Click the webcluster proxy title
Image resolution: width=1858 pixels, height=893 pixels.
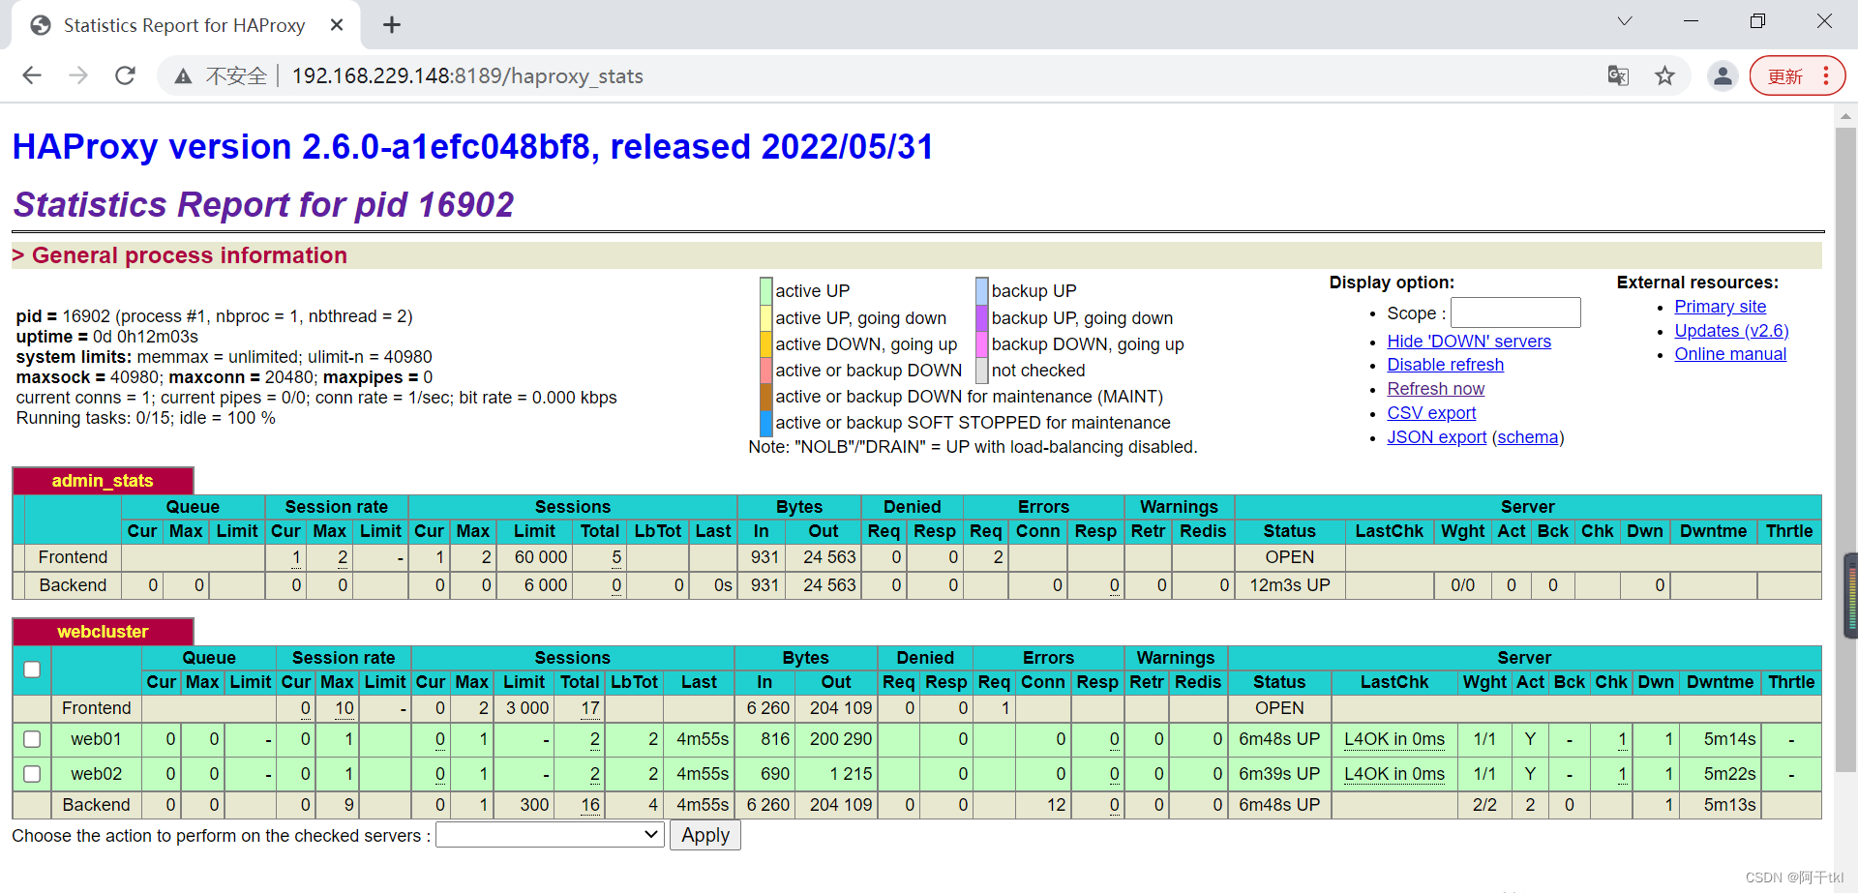click(x=103, y=632)
